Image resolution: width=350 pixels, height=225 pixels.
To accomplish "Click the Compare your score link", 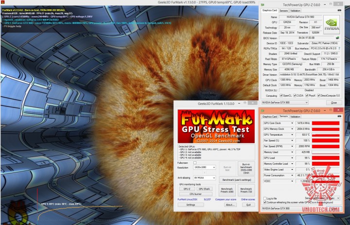I will click(226, 199).
